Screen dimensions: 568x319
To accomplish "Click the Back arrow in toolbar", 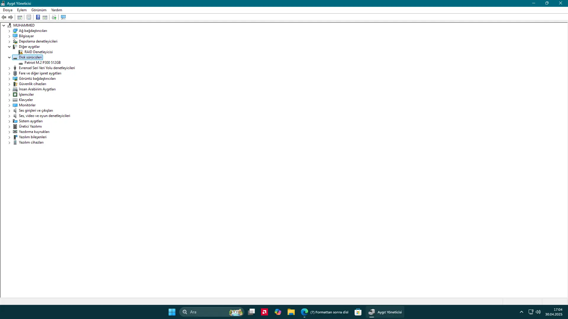I will click(x=4, y=17).
